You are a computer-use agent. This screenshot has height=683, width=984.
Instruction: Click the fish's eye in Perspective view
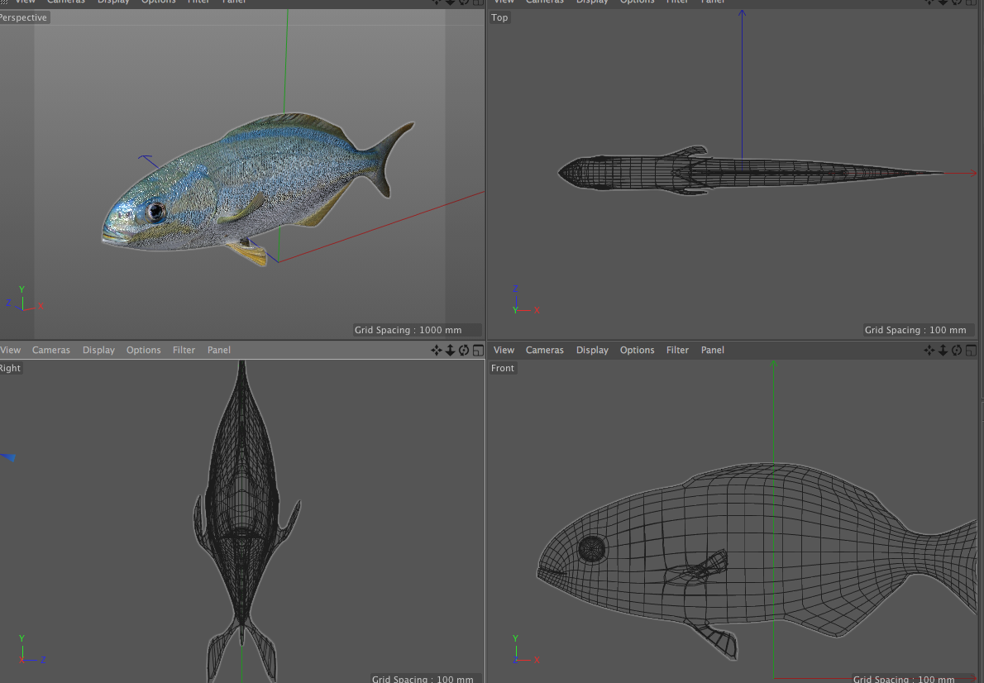pyautogui.click(x=156, y=212)
